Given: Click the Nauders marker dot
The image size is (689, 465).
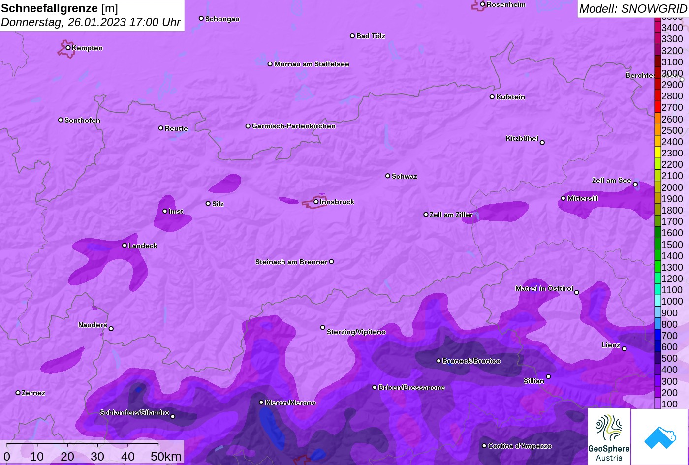Looking at the screenshot, I should pos(111,329).
